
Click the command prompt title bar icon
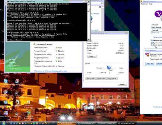click(x=8, y=2)
